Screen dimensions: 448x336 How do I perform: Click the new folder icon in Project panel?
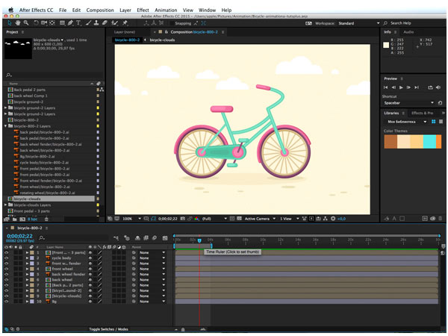(x=15, y=219)
